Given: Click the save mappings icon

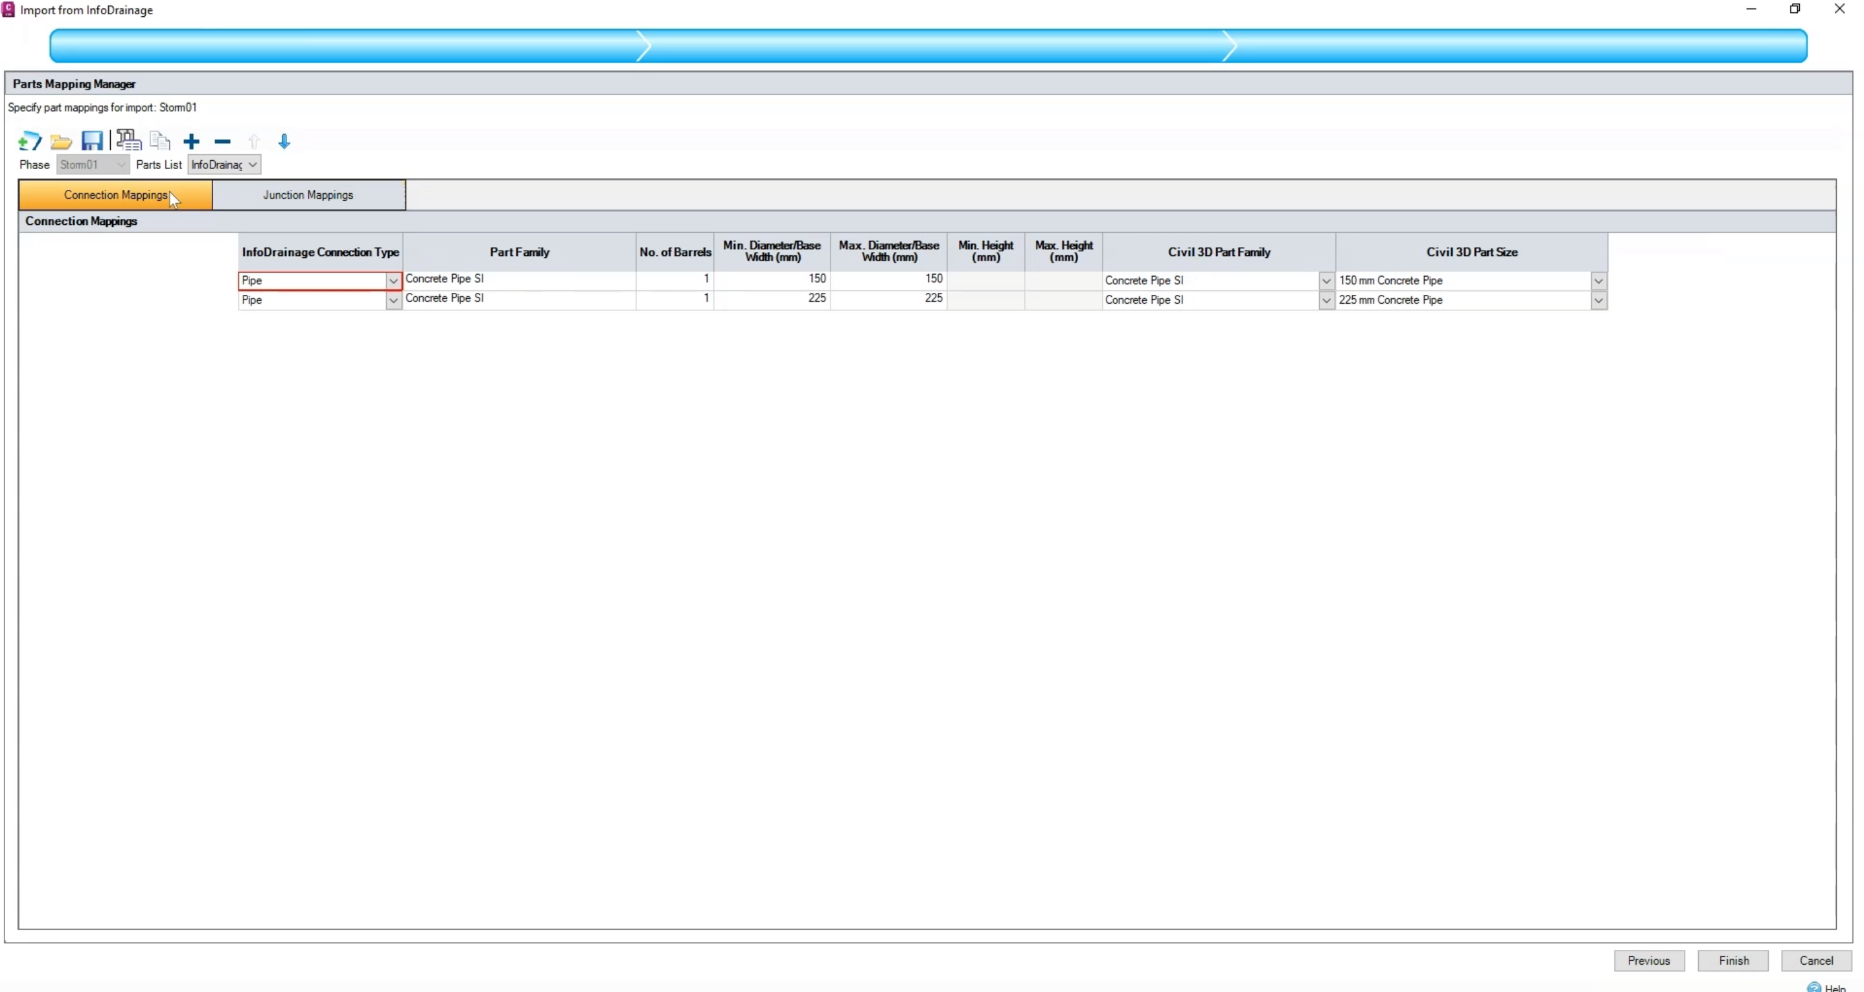Looking at the screenshot, I should point(93,139).
